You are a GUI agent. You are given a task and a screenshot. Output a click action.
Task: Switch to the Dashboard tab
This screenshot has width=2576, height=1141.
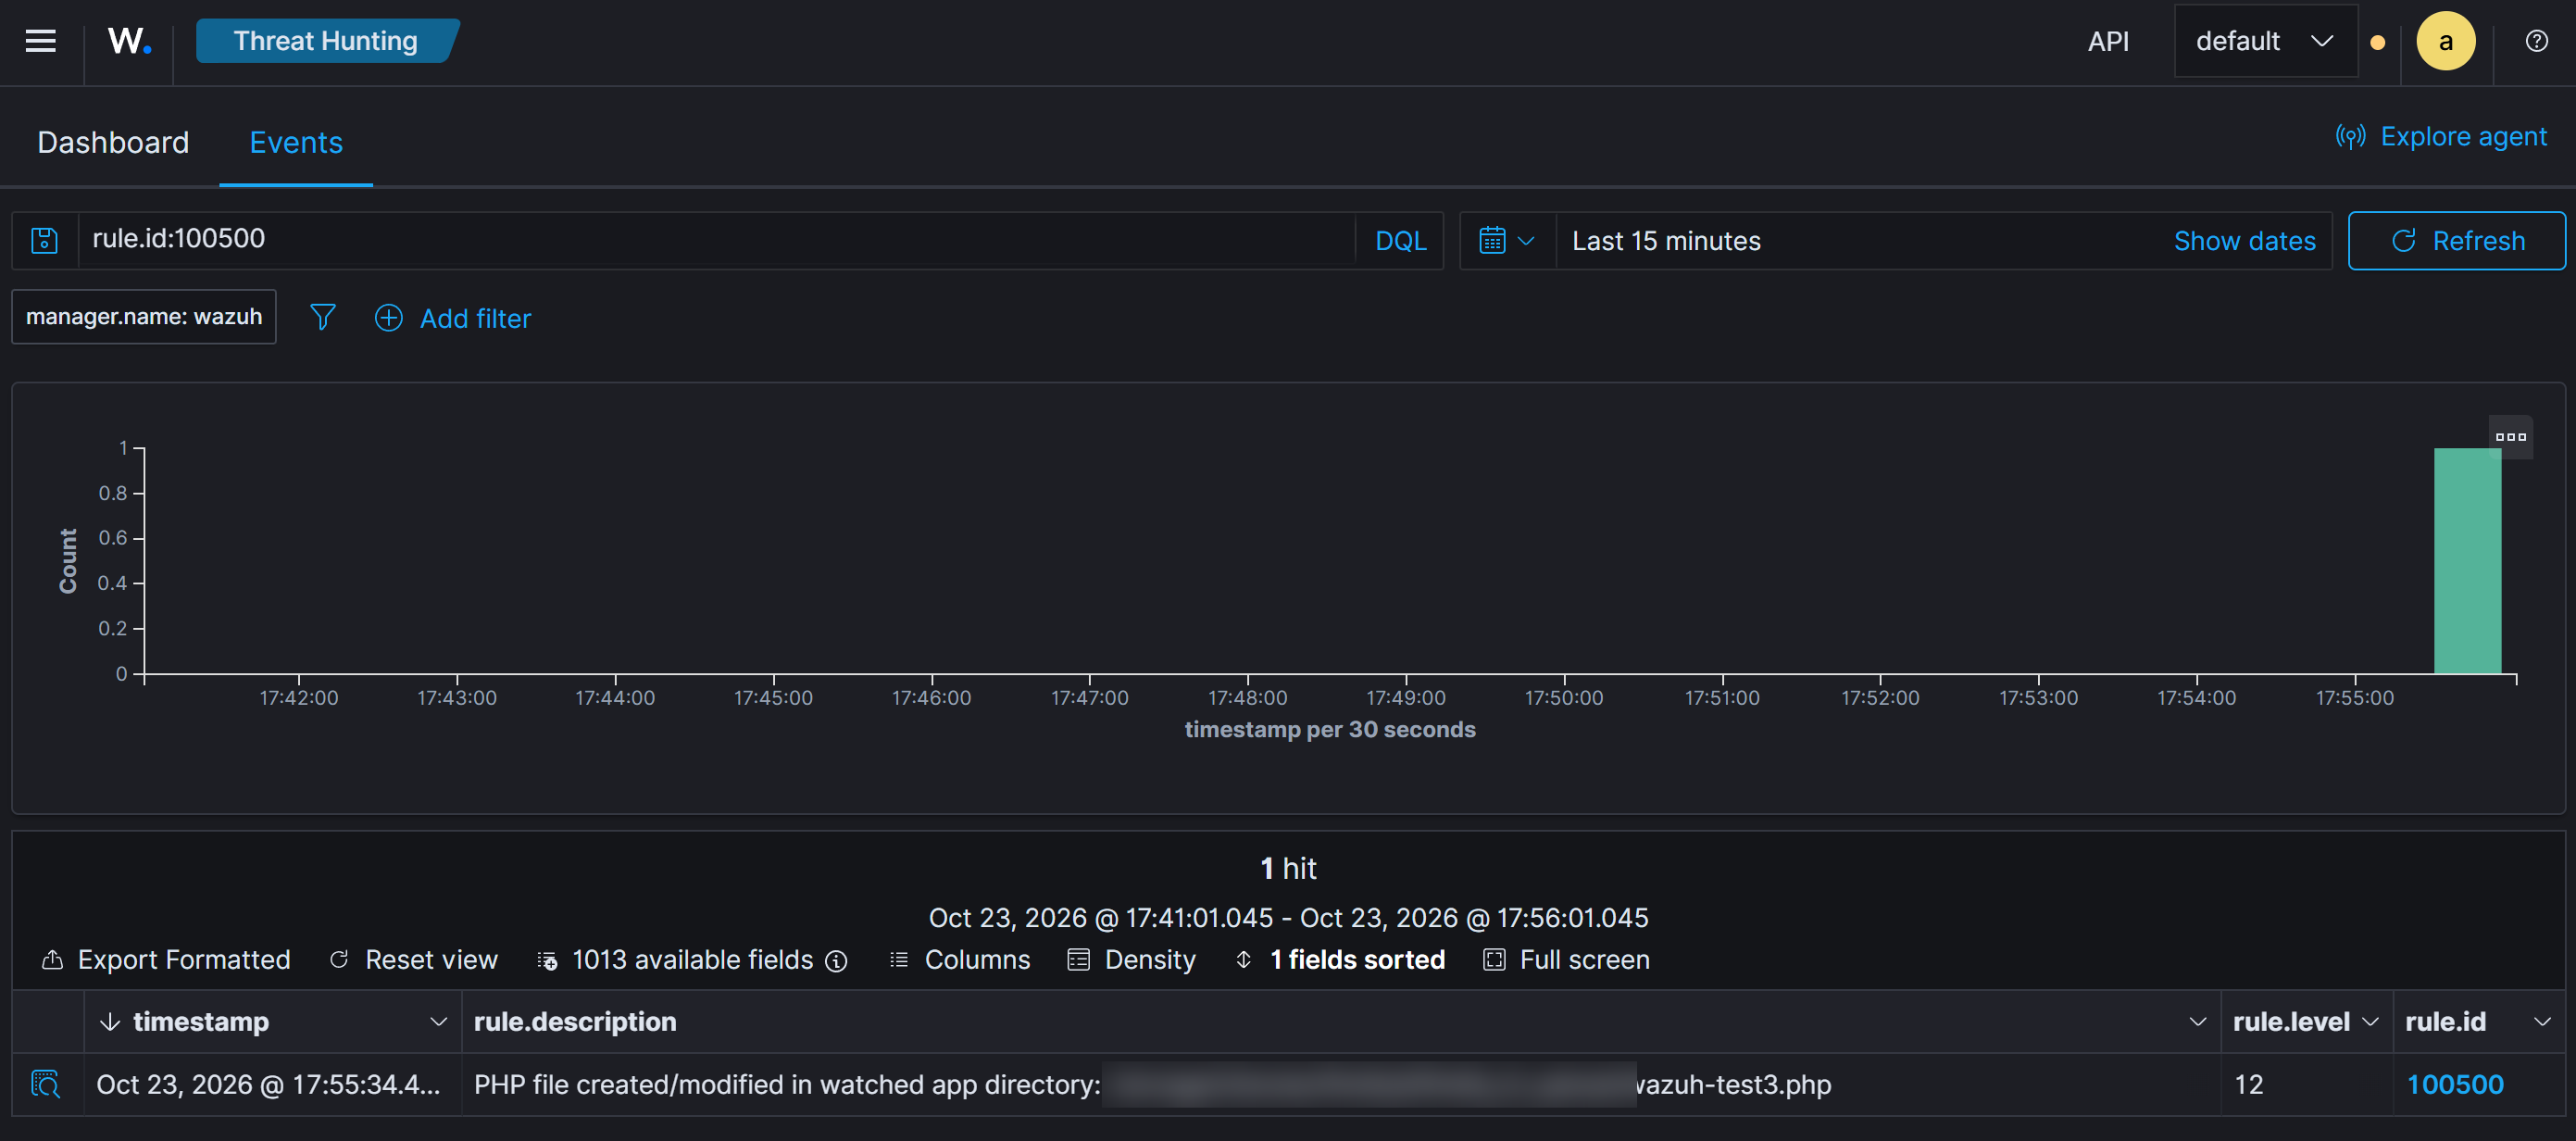click(113, 143)
